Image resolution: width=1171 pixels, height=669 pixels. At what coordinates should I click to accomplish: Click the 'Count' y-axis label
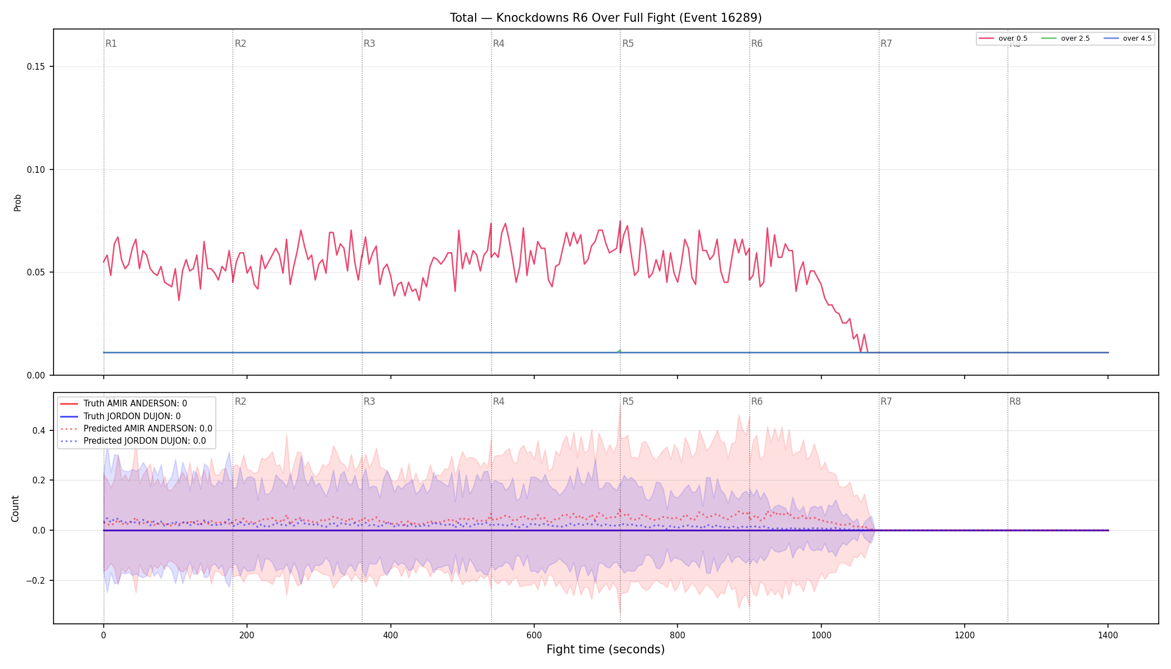pyautogui.click(x=15, y=508)
